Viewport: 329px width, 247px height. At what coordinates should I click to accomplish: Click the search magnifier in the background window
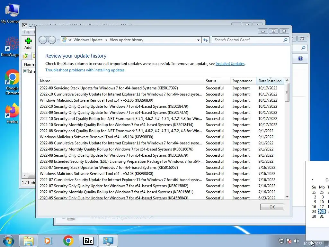(303, 48)
